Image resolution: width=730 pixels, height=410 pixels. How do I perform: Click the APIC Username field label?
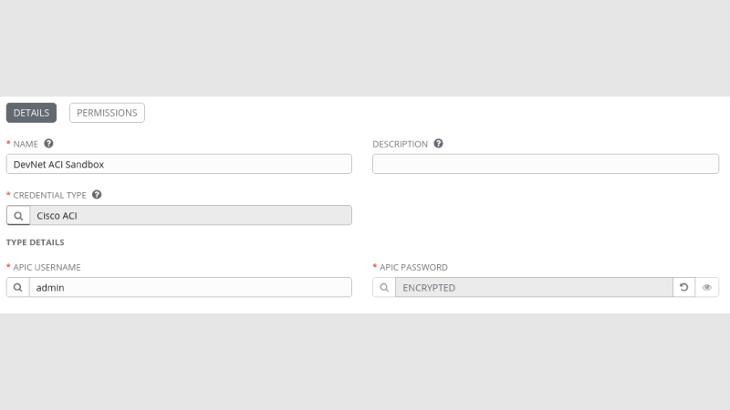[47, 267]
